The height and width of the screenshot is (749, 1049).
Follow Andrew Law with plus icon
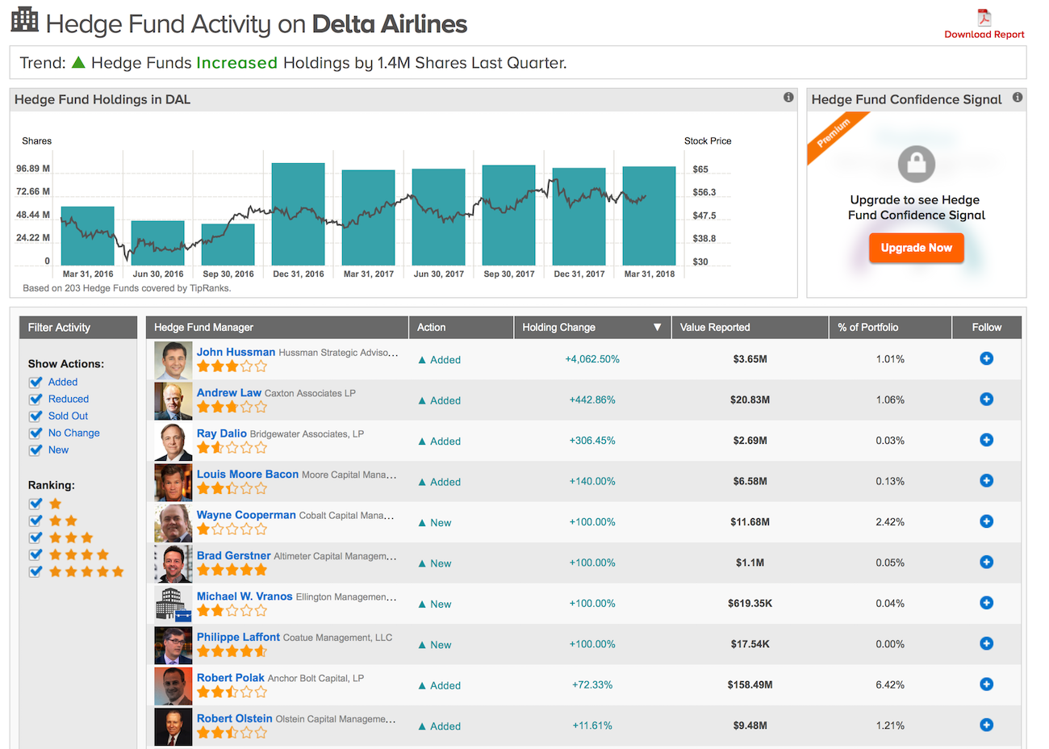tap(986, 400)
